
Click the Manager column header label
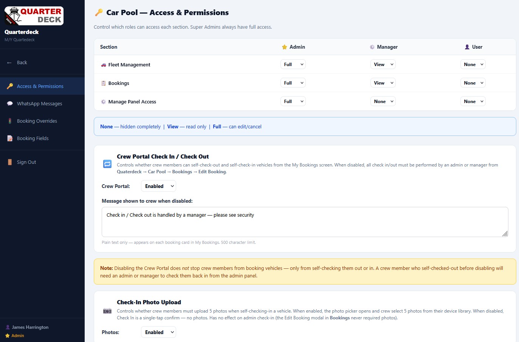pos(387,47)
